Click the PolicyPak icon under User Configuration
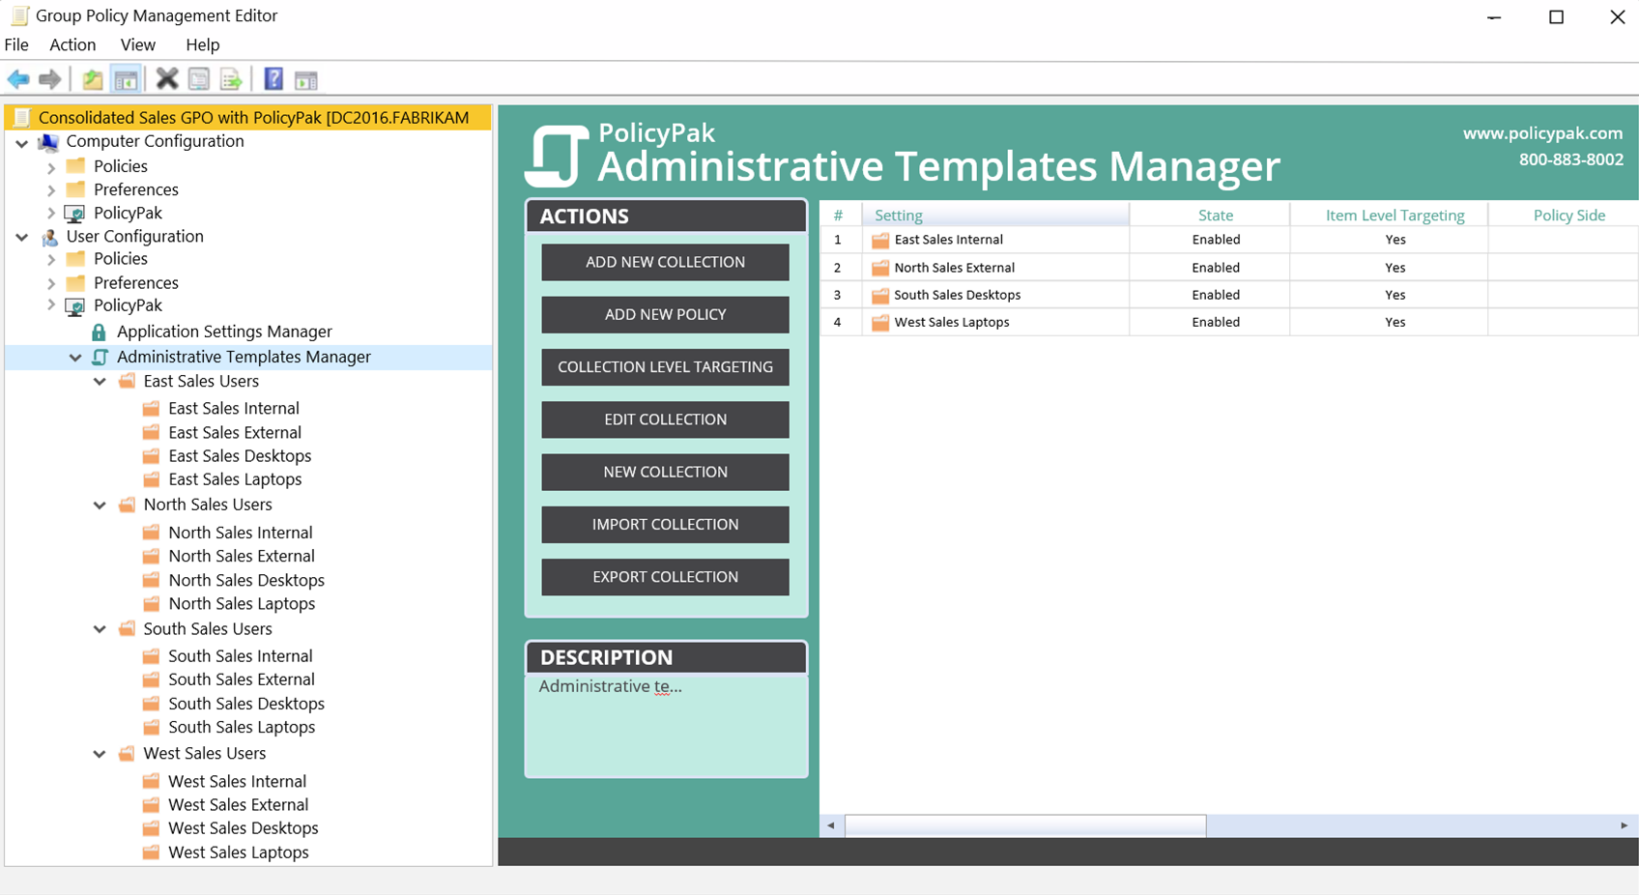 74,306
